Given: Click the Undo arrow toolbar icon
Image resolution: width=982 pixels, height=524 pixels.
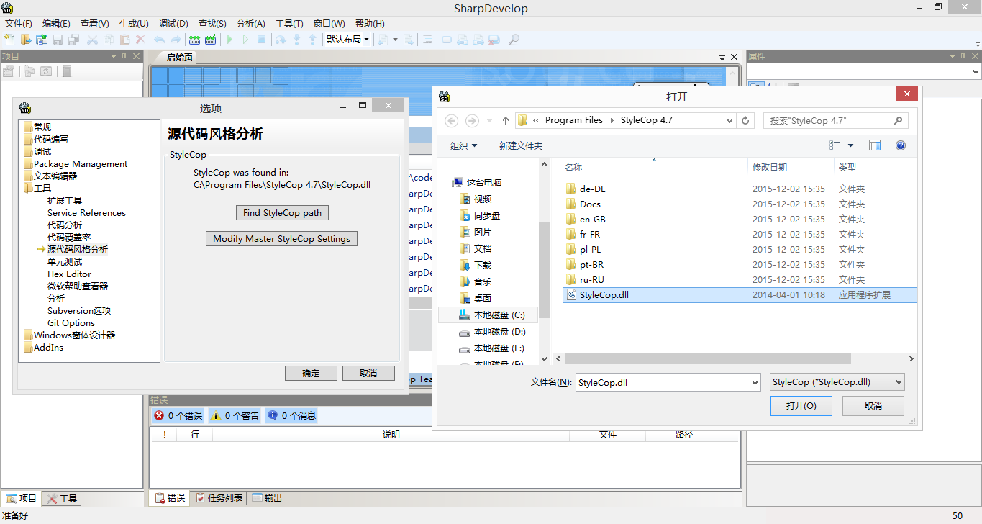Looking at the screenshot, I should [159, 40].
